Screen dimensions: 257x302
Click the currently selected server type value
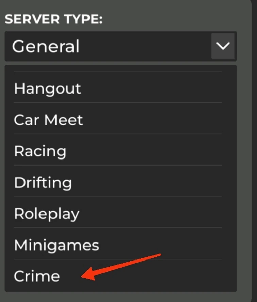pyautogui.click(x=45, y=46)
